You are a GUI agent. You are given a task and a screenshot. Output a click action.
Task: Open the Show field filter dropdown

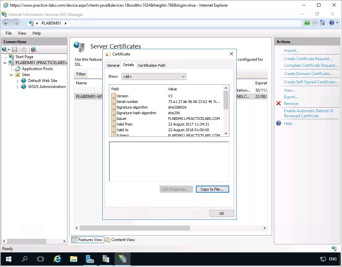tap(154, 77)
